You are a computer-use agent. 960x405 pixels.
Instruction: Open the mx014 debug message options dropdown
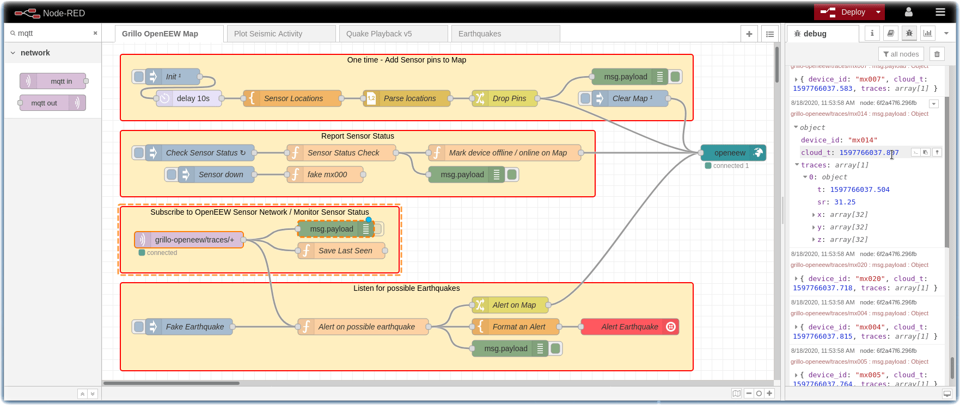(933, 103)
